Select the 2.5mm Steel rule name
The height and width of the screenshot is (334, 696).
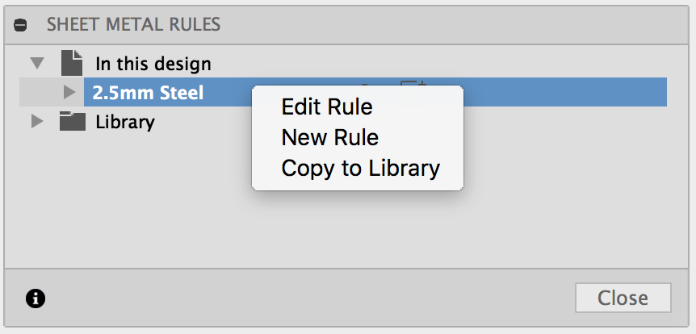148,93
